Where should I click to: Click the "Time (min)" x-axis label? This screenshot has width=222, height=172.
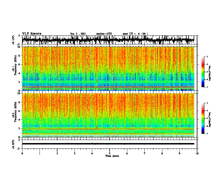112,156
